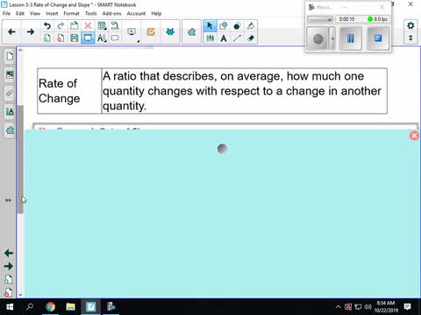Open the Account menu
This screenshot has height=315, width=421.
click(136, 13)
